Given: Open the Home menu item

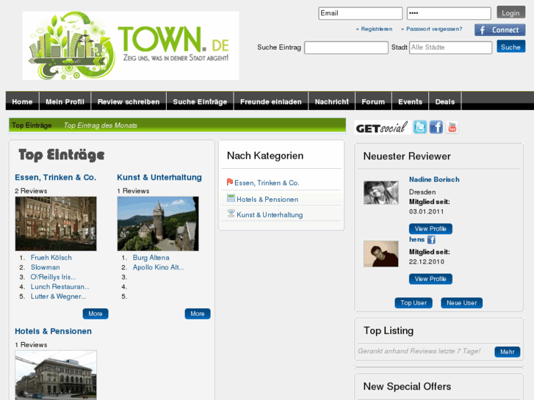Looking at the screenshot, I should [22, 101].
